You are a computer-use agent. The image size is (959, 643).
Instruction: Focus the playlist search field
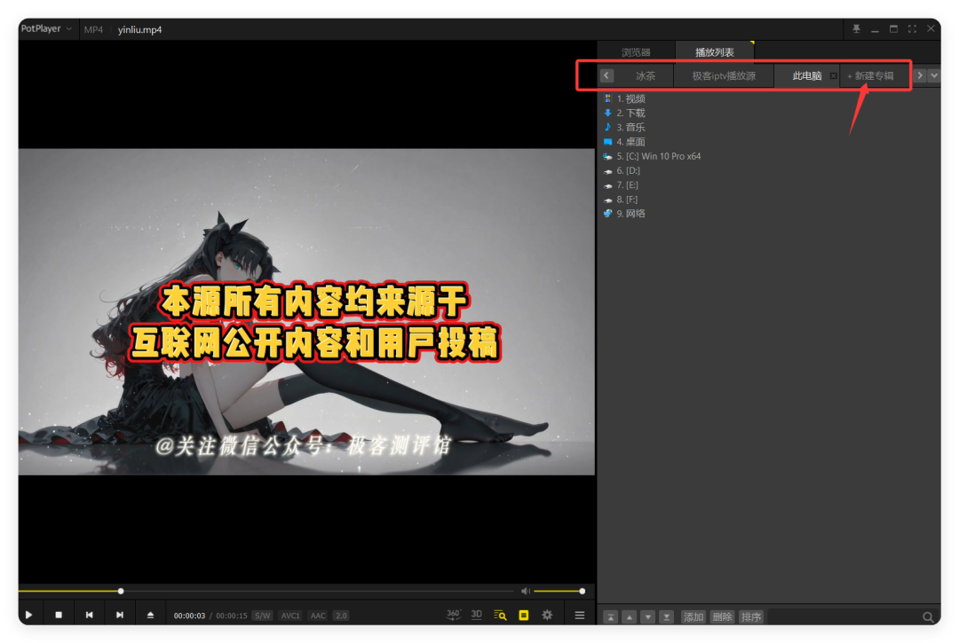[x=843, y=616]
